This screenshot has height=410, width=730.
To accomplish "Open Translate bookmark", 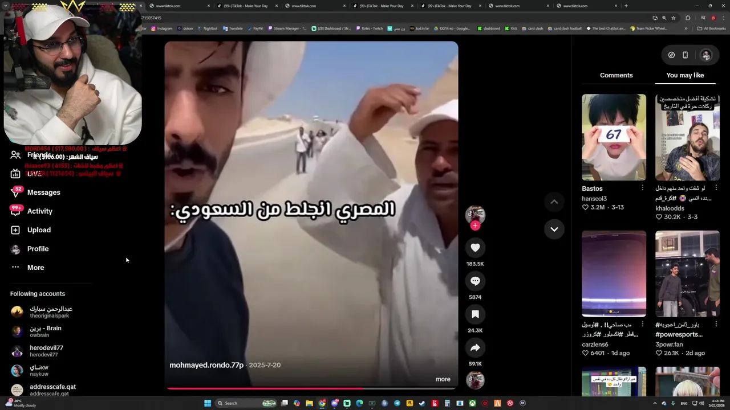I will coord(233,28).
